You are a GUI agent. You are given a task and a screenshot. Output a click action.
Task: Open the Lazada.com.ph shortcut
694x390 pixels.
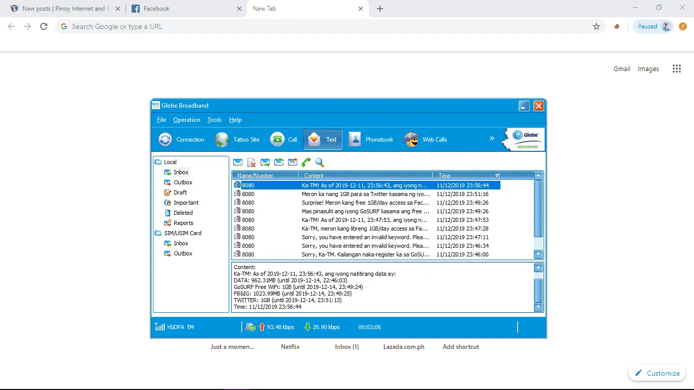coord(404,347)
